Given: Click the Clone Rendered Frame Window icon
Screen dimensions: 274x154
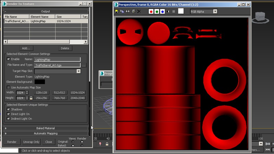Looking at the screenshot, I should click(x=128, y=11).
